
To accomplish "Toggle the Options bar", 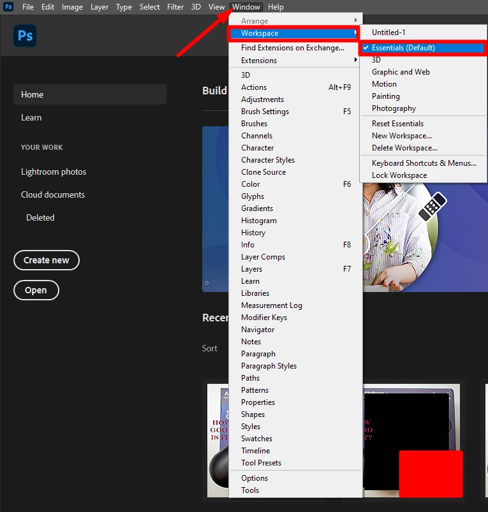I will [x=295, y=478].
